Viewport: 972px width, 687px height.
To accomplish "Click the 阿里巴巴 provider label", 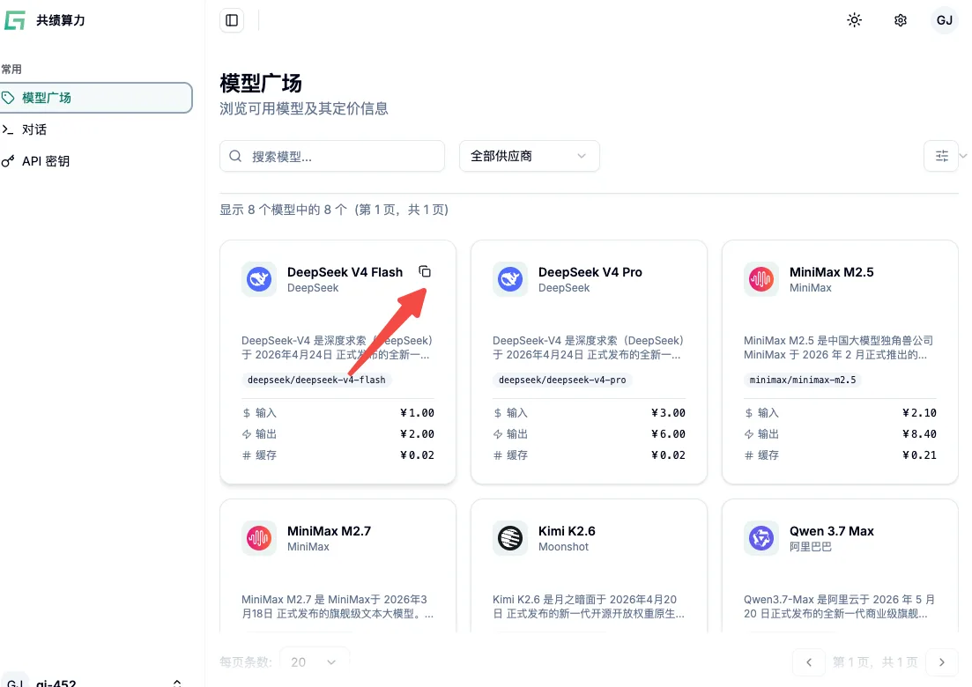I will (810, 547).
